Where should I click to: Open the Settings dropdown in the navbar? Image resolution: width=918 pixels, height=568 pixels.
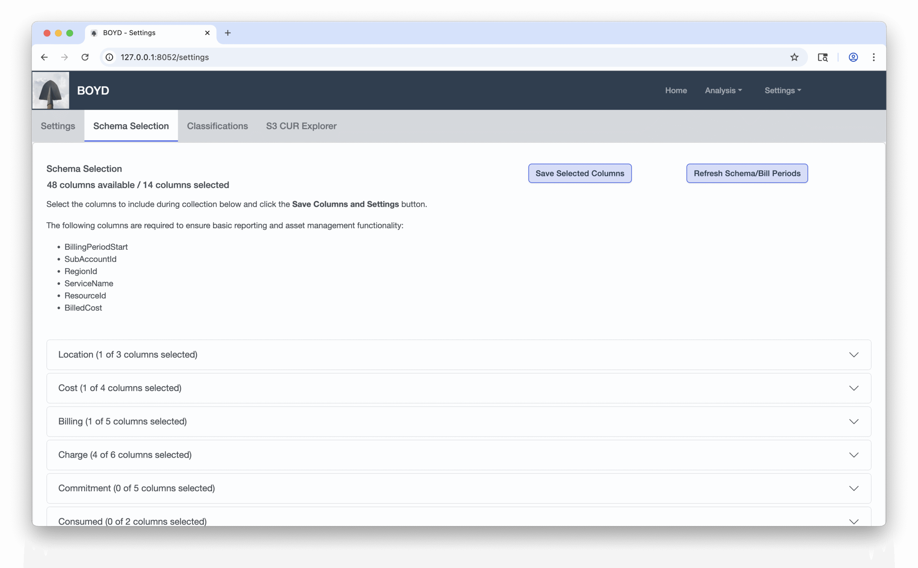(783, 91)
